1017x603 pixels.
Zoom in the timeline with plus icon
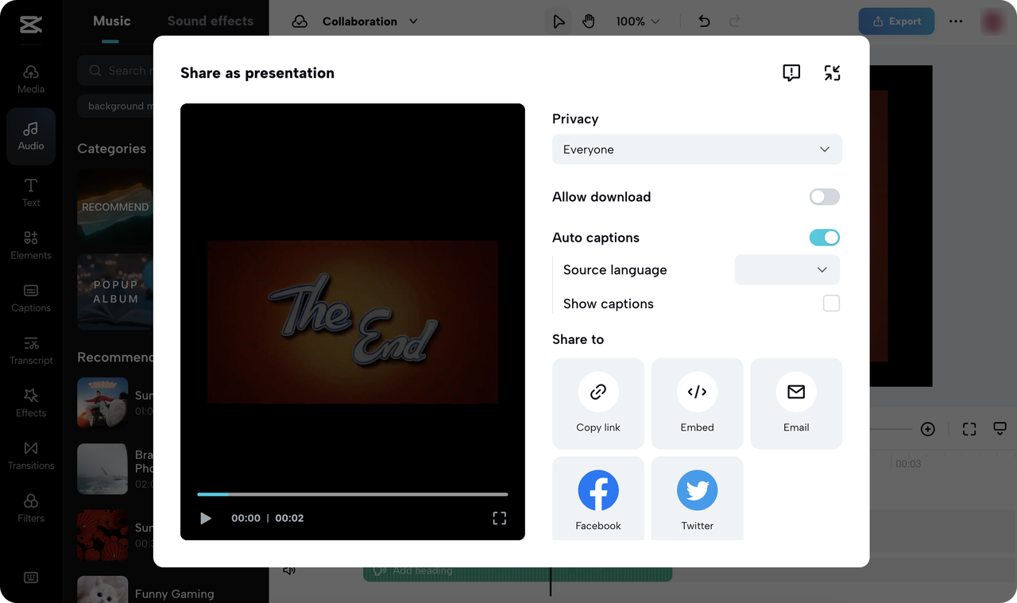point(928,429)
